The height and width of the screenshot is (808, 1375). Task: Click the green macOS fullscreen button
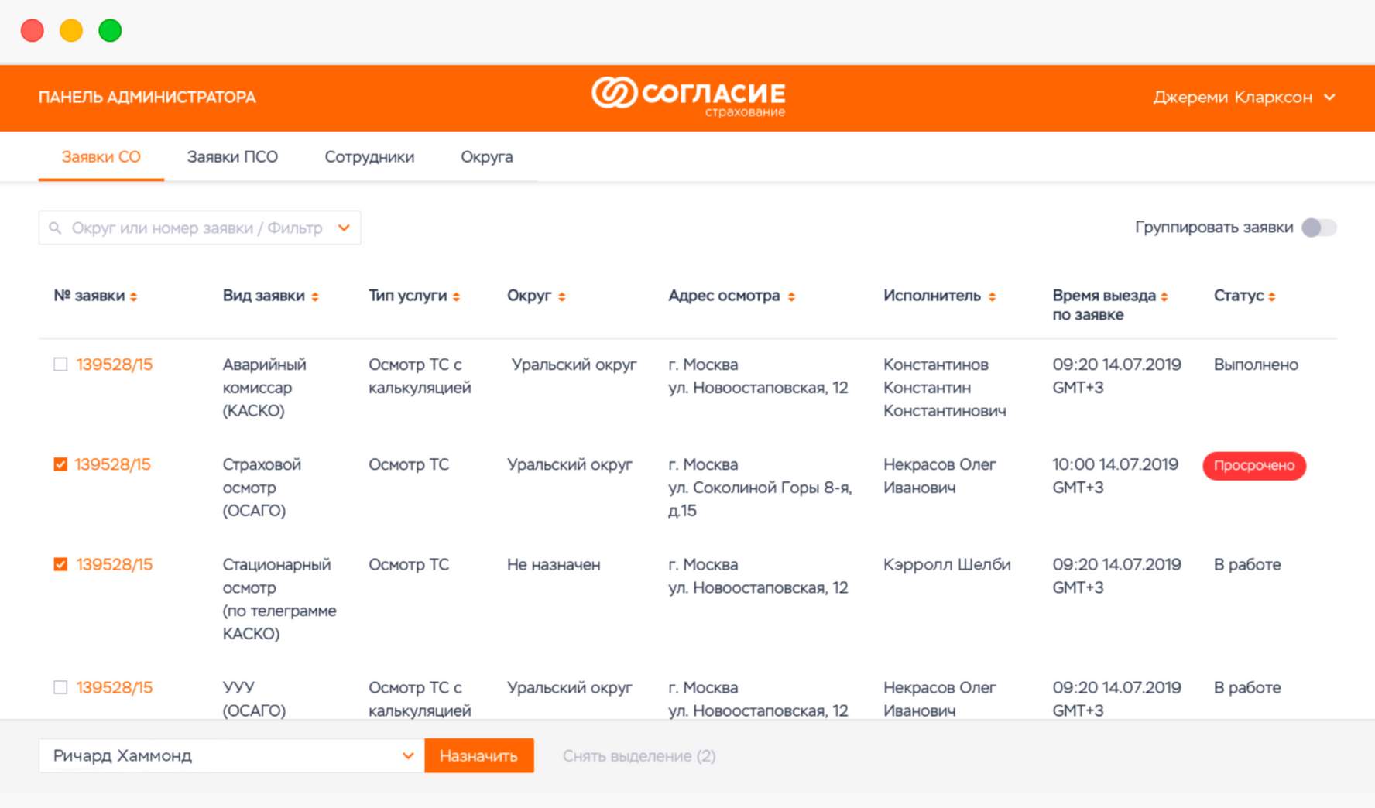(110, 31)
